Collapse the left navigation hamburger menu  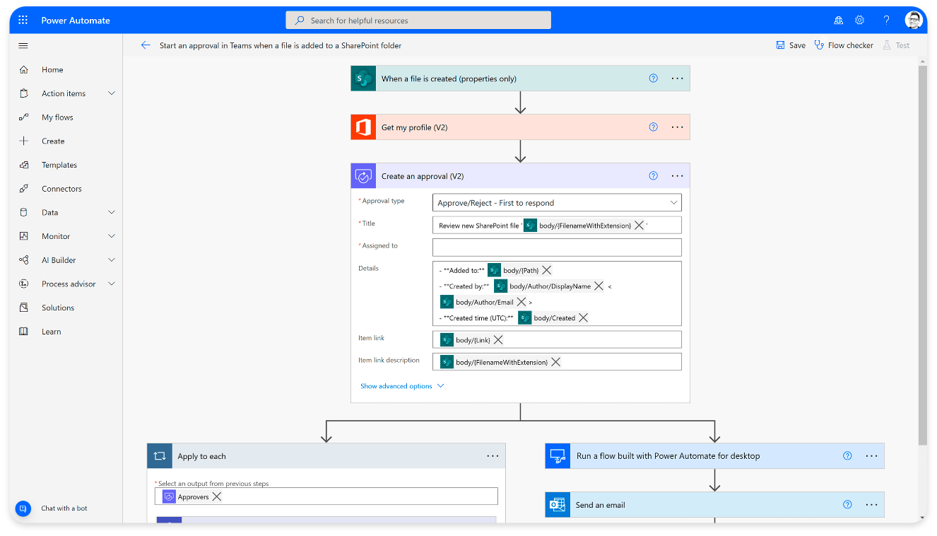coord(23,45)
